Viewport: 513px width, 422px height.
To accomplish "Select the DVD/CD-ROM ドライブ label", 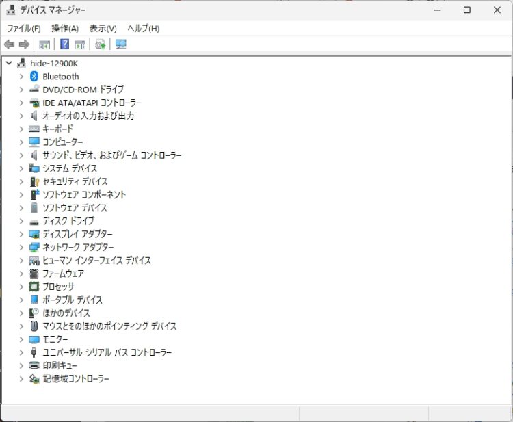I will [83, 90].
